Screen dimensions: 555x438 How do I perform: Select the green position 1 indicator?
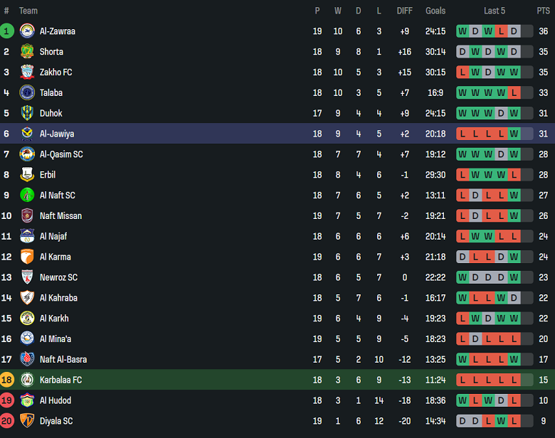pyautogui.click(x=6, y=31)
